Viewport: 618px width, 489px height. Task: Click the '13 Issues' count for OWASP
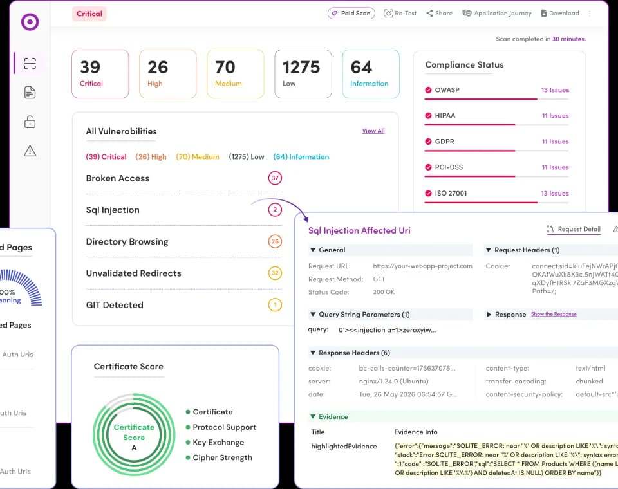point(555,90)
